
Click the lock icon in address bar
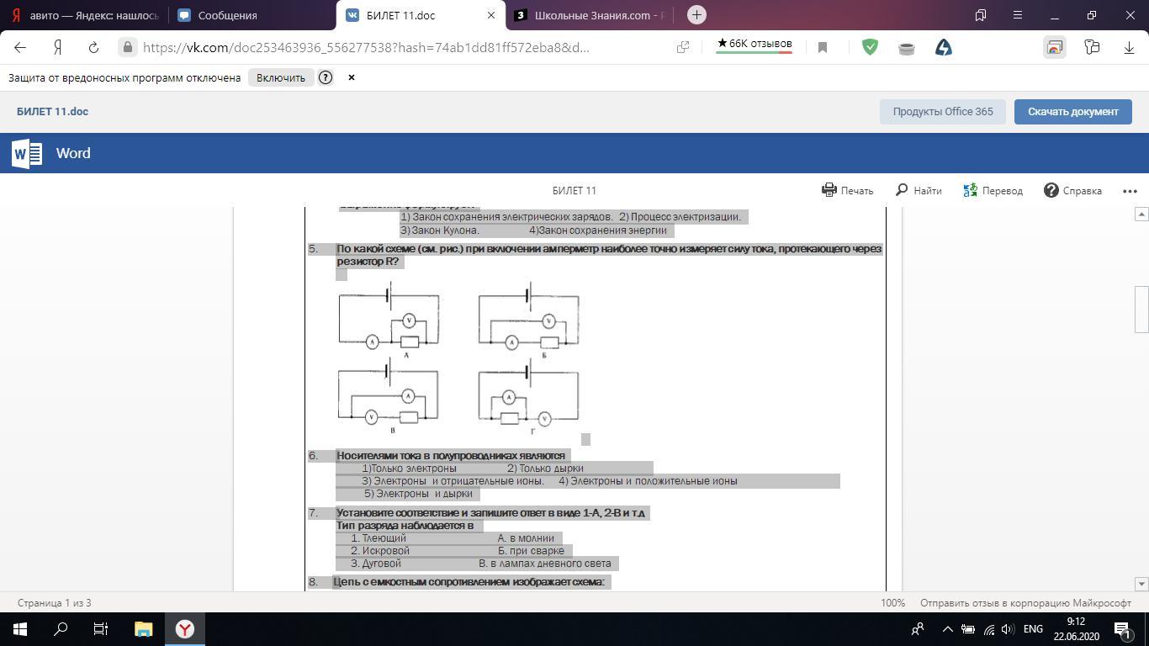point(127,47)
